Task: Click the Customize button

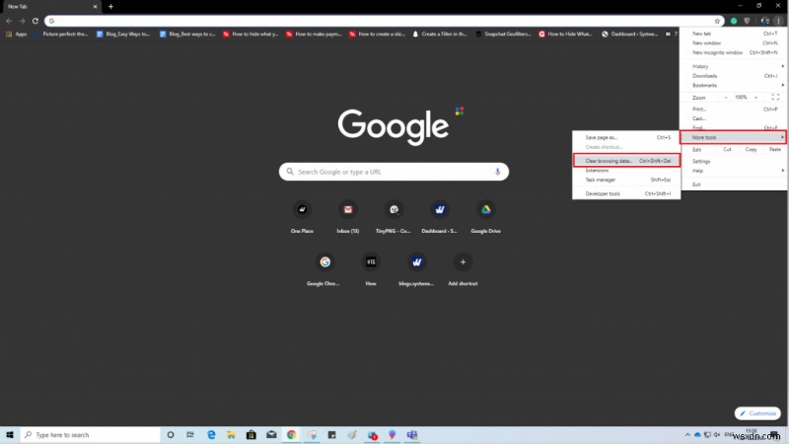Action: point(757,413)
